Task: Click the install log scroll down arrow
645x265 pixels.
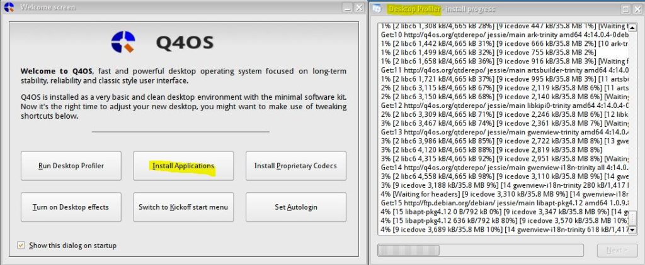Action: (x=633, y=230)
